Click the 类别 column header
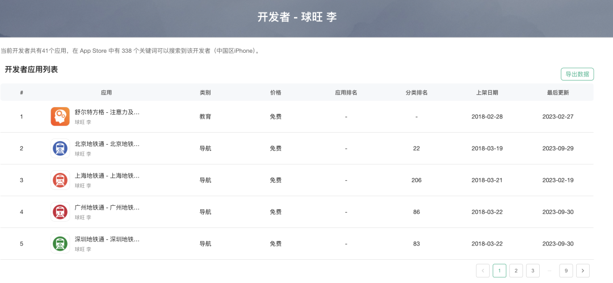The width and height of the screenshot is (613, 283). pyautogui.click(x=205, y=92)
